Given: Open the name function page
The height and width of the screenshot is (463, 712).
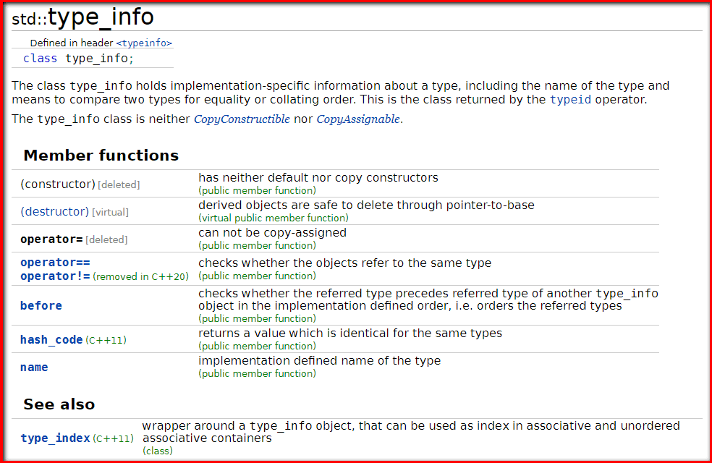Looking at the screenshot, I should click(33, 367).
